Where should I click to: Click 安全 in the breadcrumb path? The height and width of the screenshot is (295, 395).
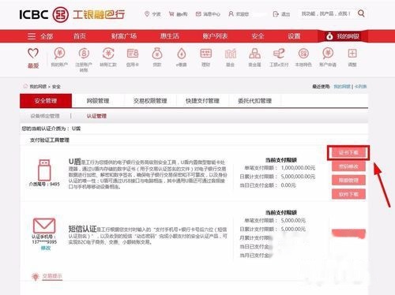click(56, 87)
